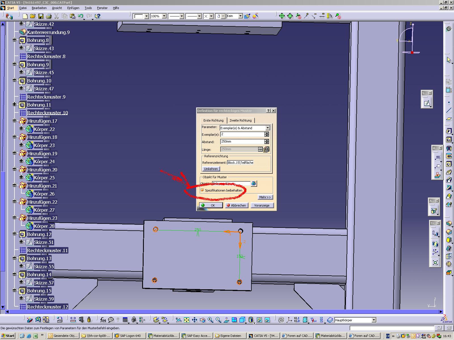Viewport: 454px width, 340px height.
Task: Open the color swatch dropdown in the toolbar
Action: pos(146,16)
